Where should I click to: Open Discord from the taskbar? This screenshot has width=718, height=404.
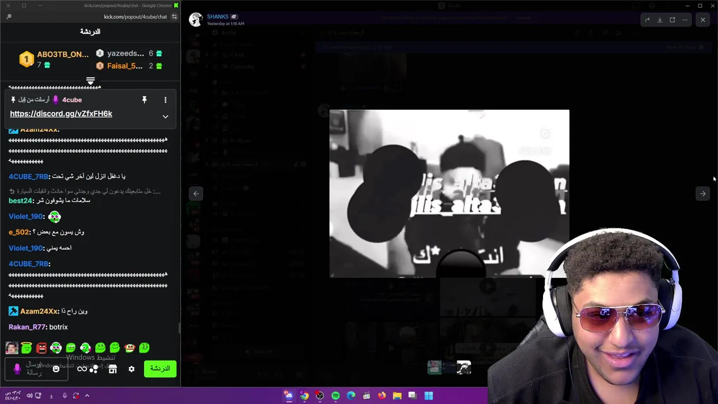pyautogui.click(x=288, y=396)
